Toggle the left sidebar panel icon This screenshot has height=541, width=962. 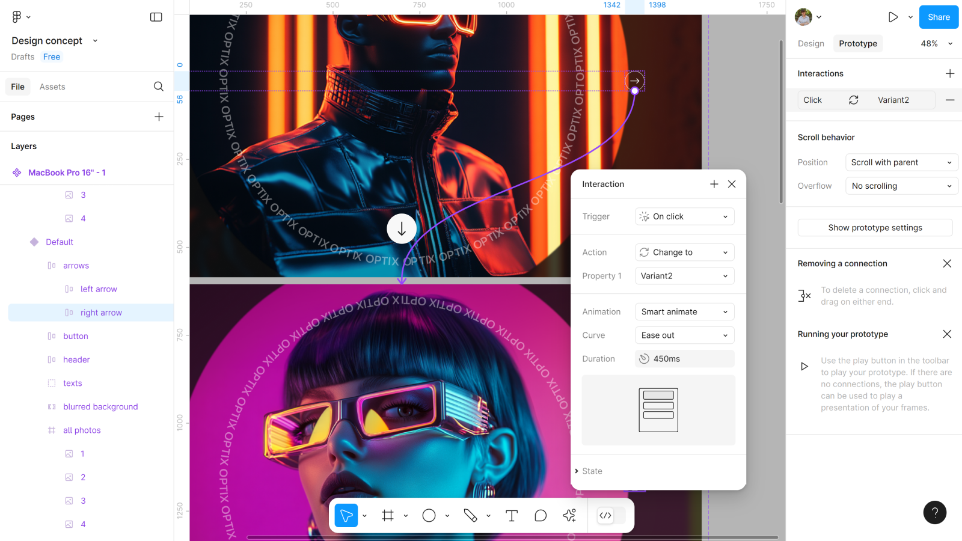156,17
